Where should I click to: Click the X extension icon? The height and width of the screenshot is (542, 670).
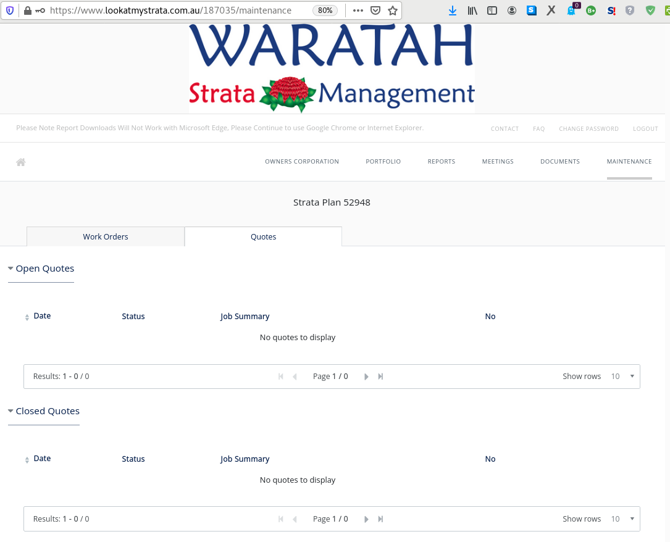[551, 10]
